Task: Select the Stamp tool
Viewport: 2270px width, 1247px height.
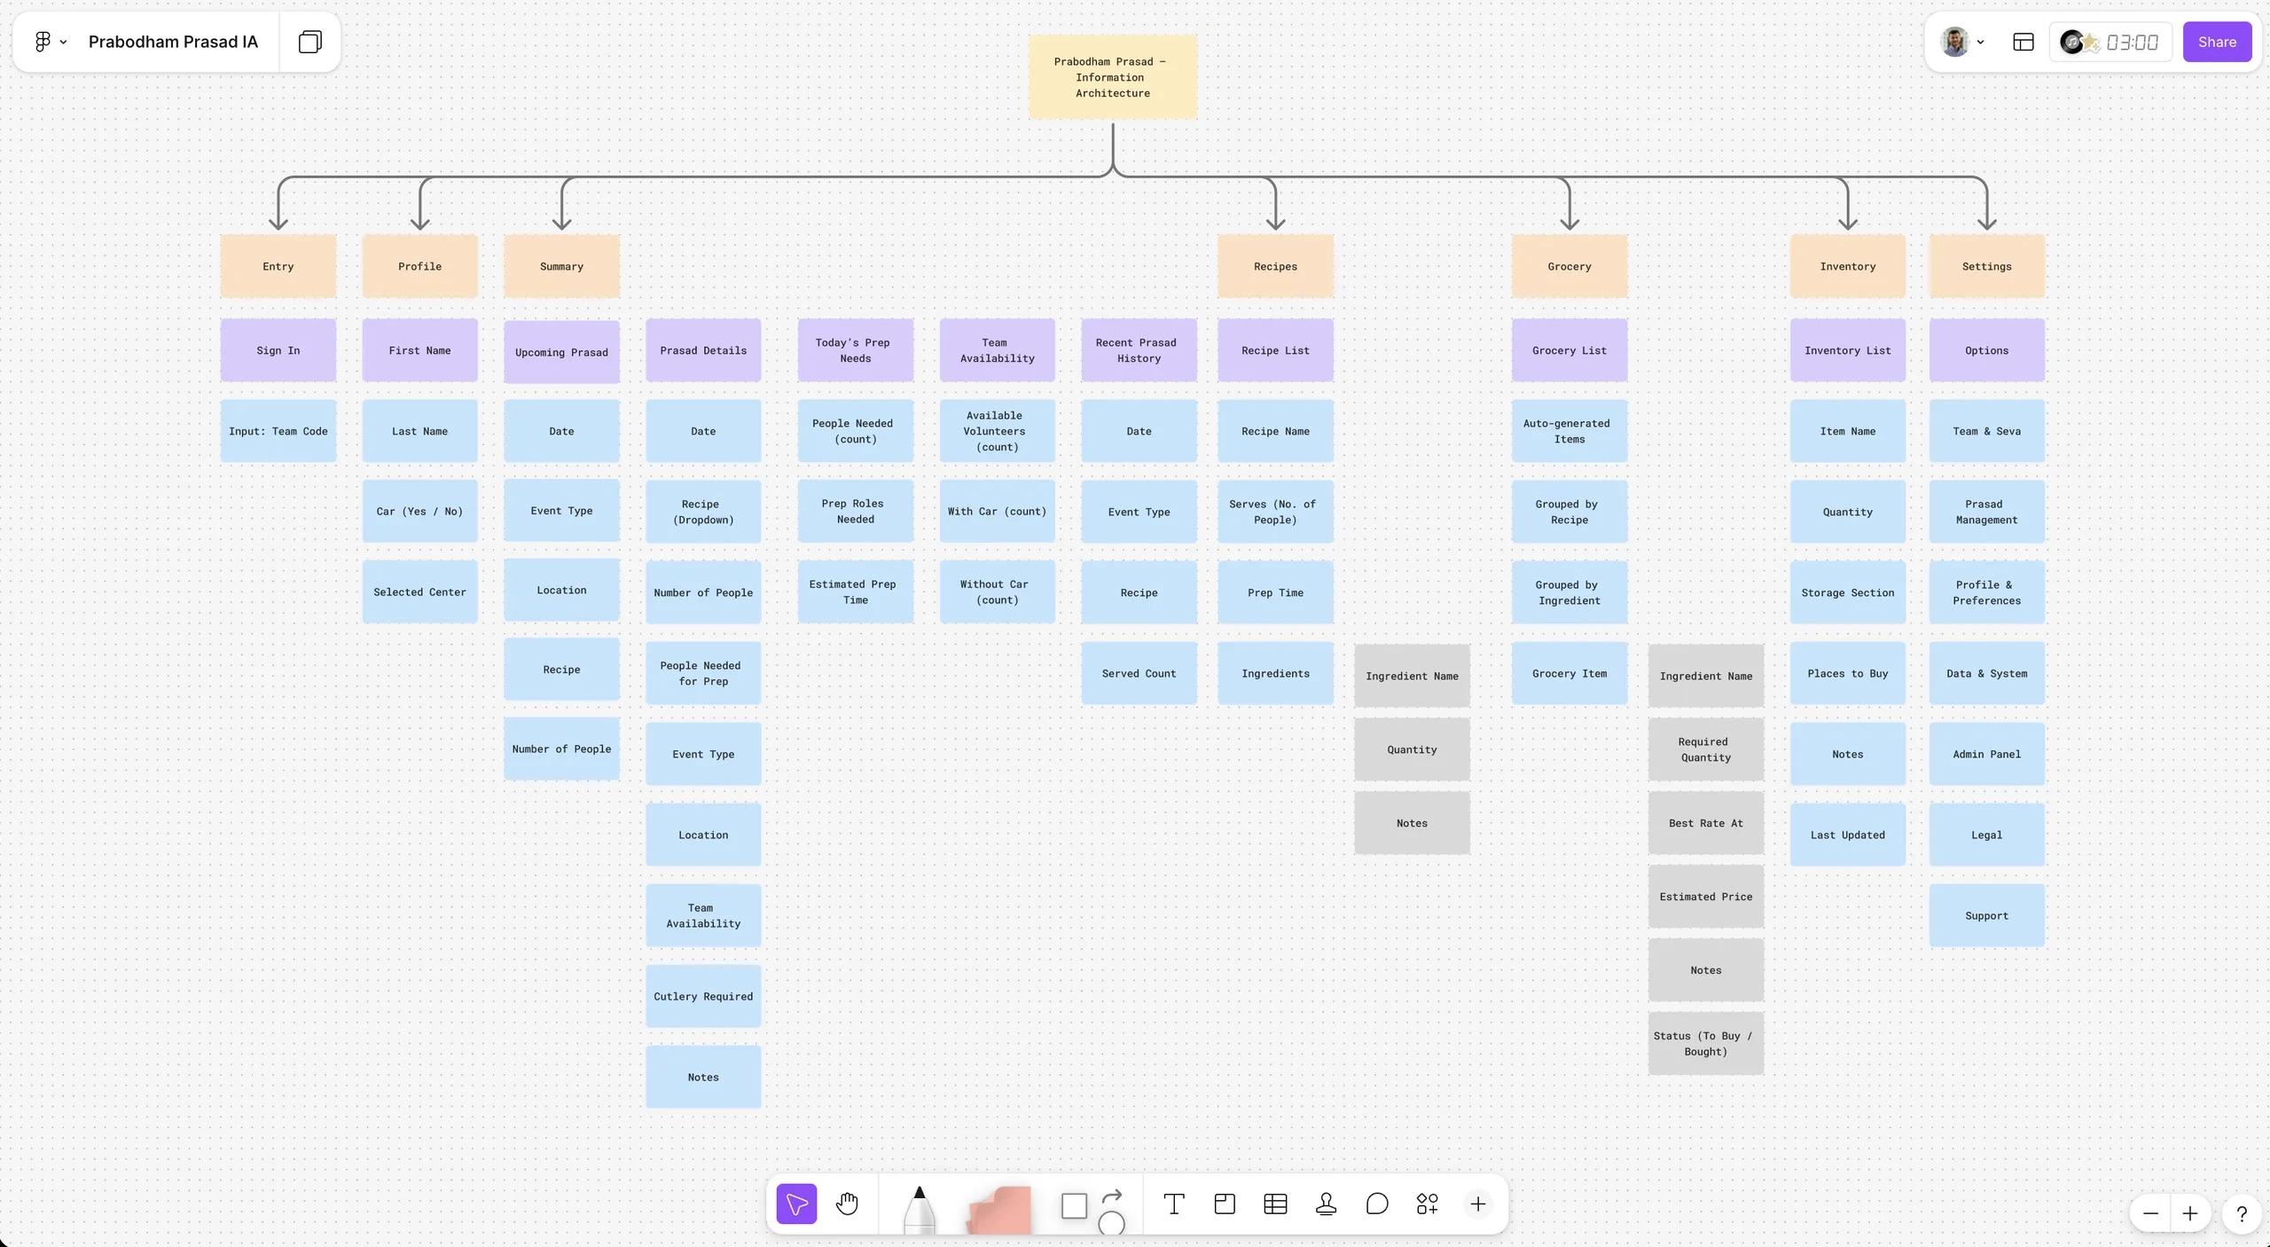Action: (x=1327, y=1204)
